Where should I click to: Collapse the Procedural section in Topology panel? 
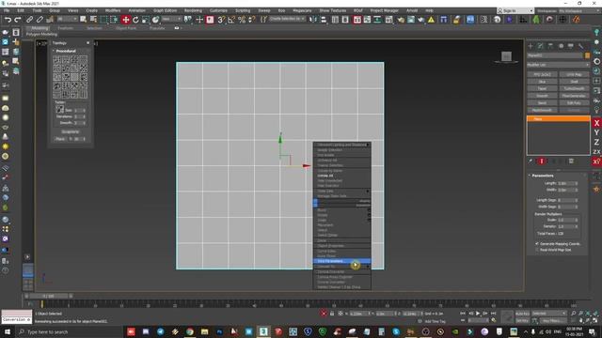[x=66, y=51]
